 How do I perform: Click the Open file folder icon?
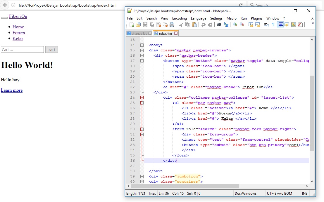tap(138, 25)
